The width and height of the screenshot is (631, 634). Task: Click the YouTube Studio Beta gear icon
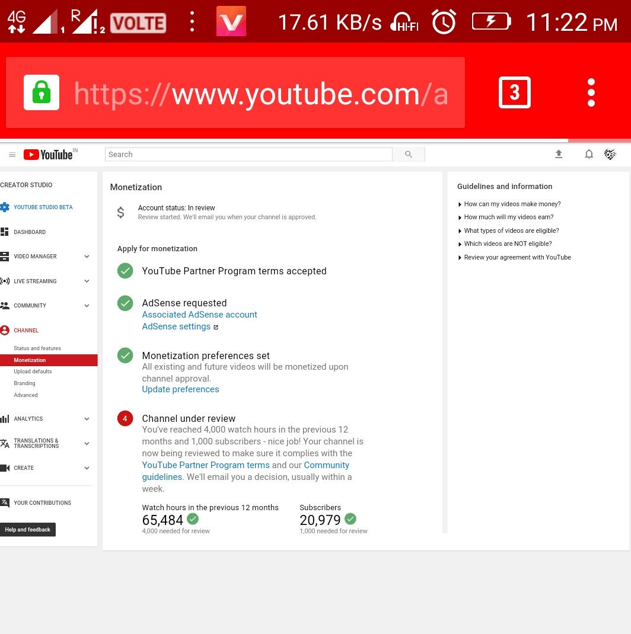coord(5,207)
